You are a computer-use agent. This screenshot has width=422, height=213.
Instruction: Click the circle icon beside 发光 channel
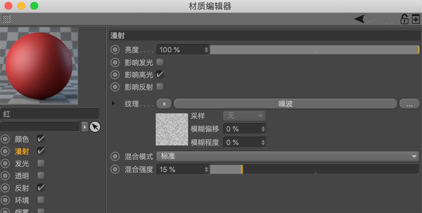click(x=5, y=163)
